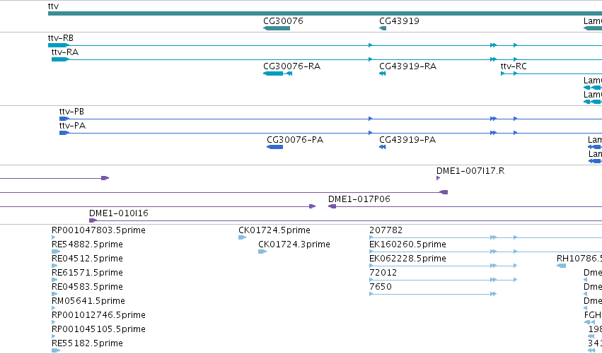Click the CG43919-PA protein arrows

pyautogui.click(x=383, y=147)
